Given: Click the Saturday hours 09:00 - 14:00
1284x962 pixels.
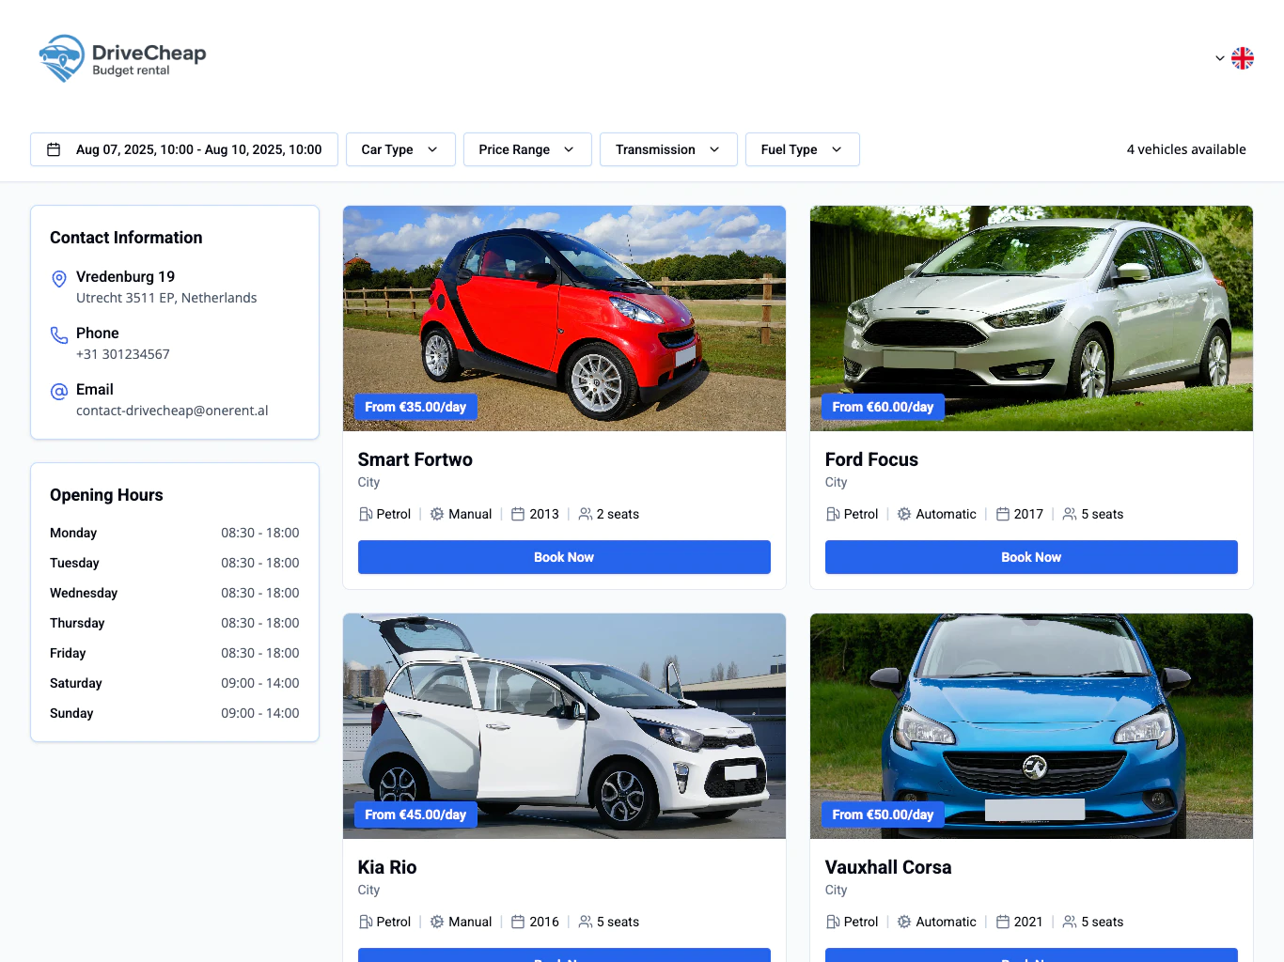Looking at the screenshot, I should 260,683.
